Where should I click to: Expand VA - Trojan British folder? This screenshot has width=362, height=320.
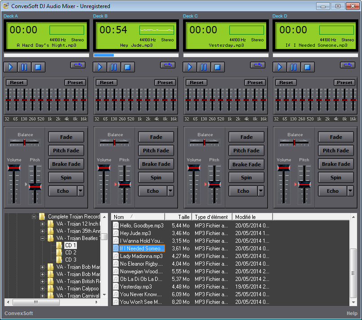(x=42, y=281)
